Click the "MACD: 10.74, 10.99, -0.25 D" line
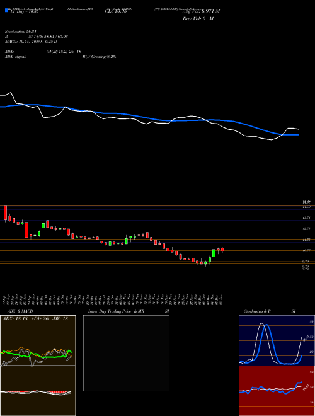 31,42
